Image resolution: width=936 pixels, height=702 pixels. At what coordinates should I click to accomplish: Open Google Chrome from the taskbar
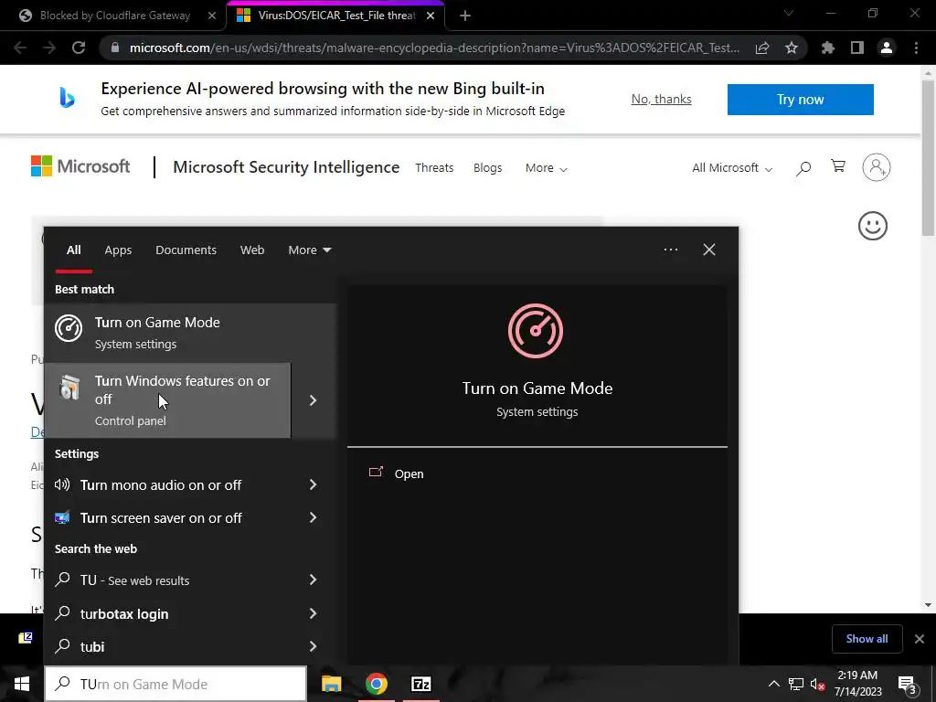pos(376,684)
